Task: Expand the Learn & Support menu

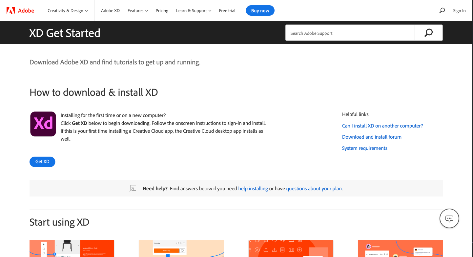Action: (194, 10)
